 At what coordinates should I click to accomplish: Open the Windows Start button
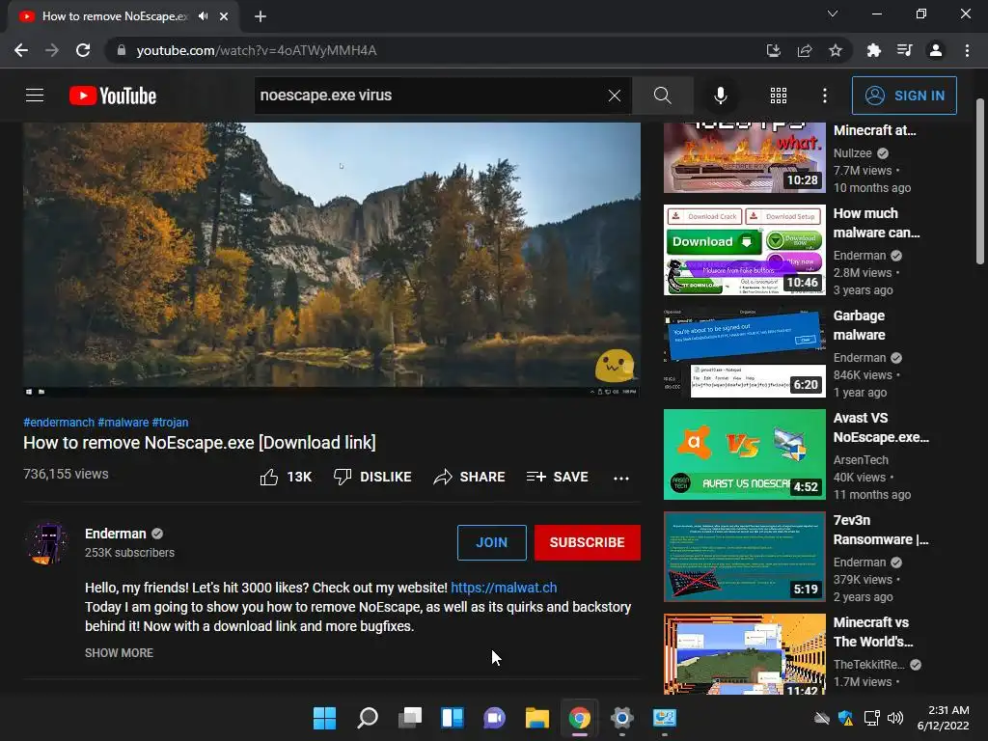324,718
